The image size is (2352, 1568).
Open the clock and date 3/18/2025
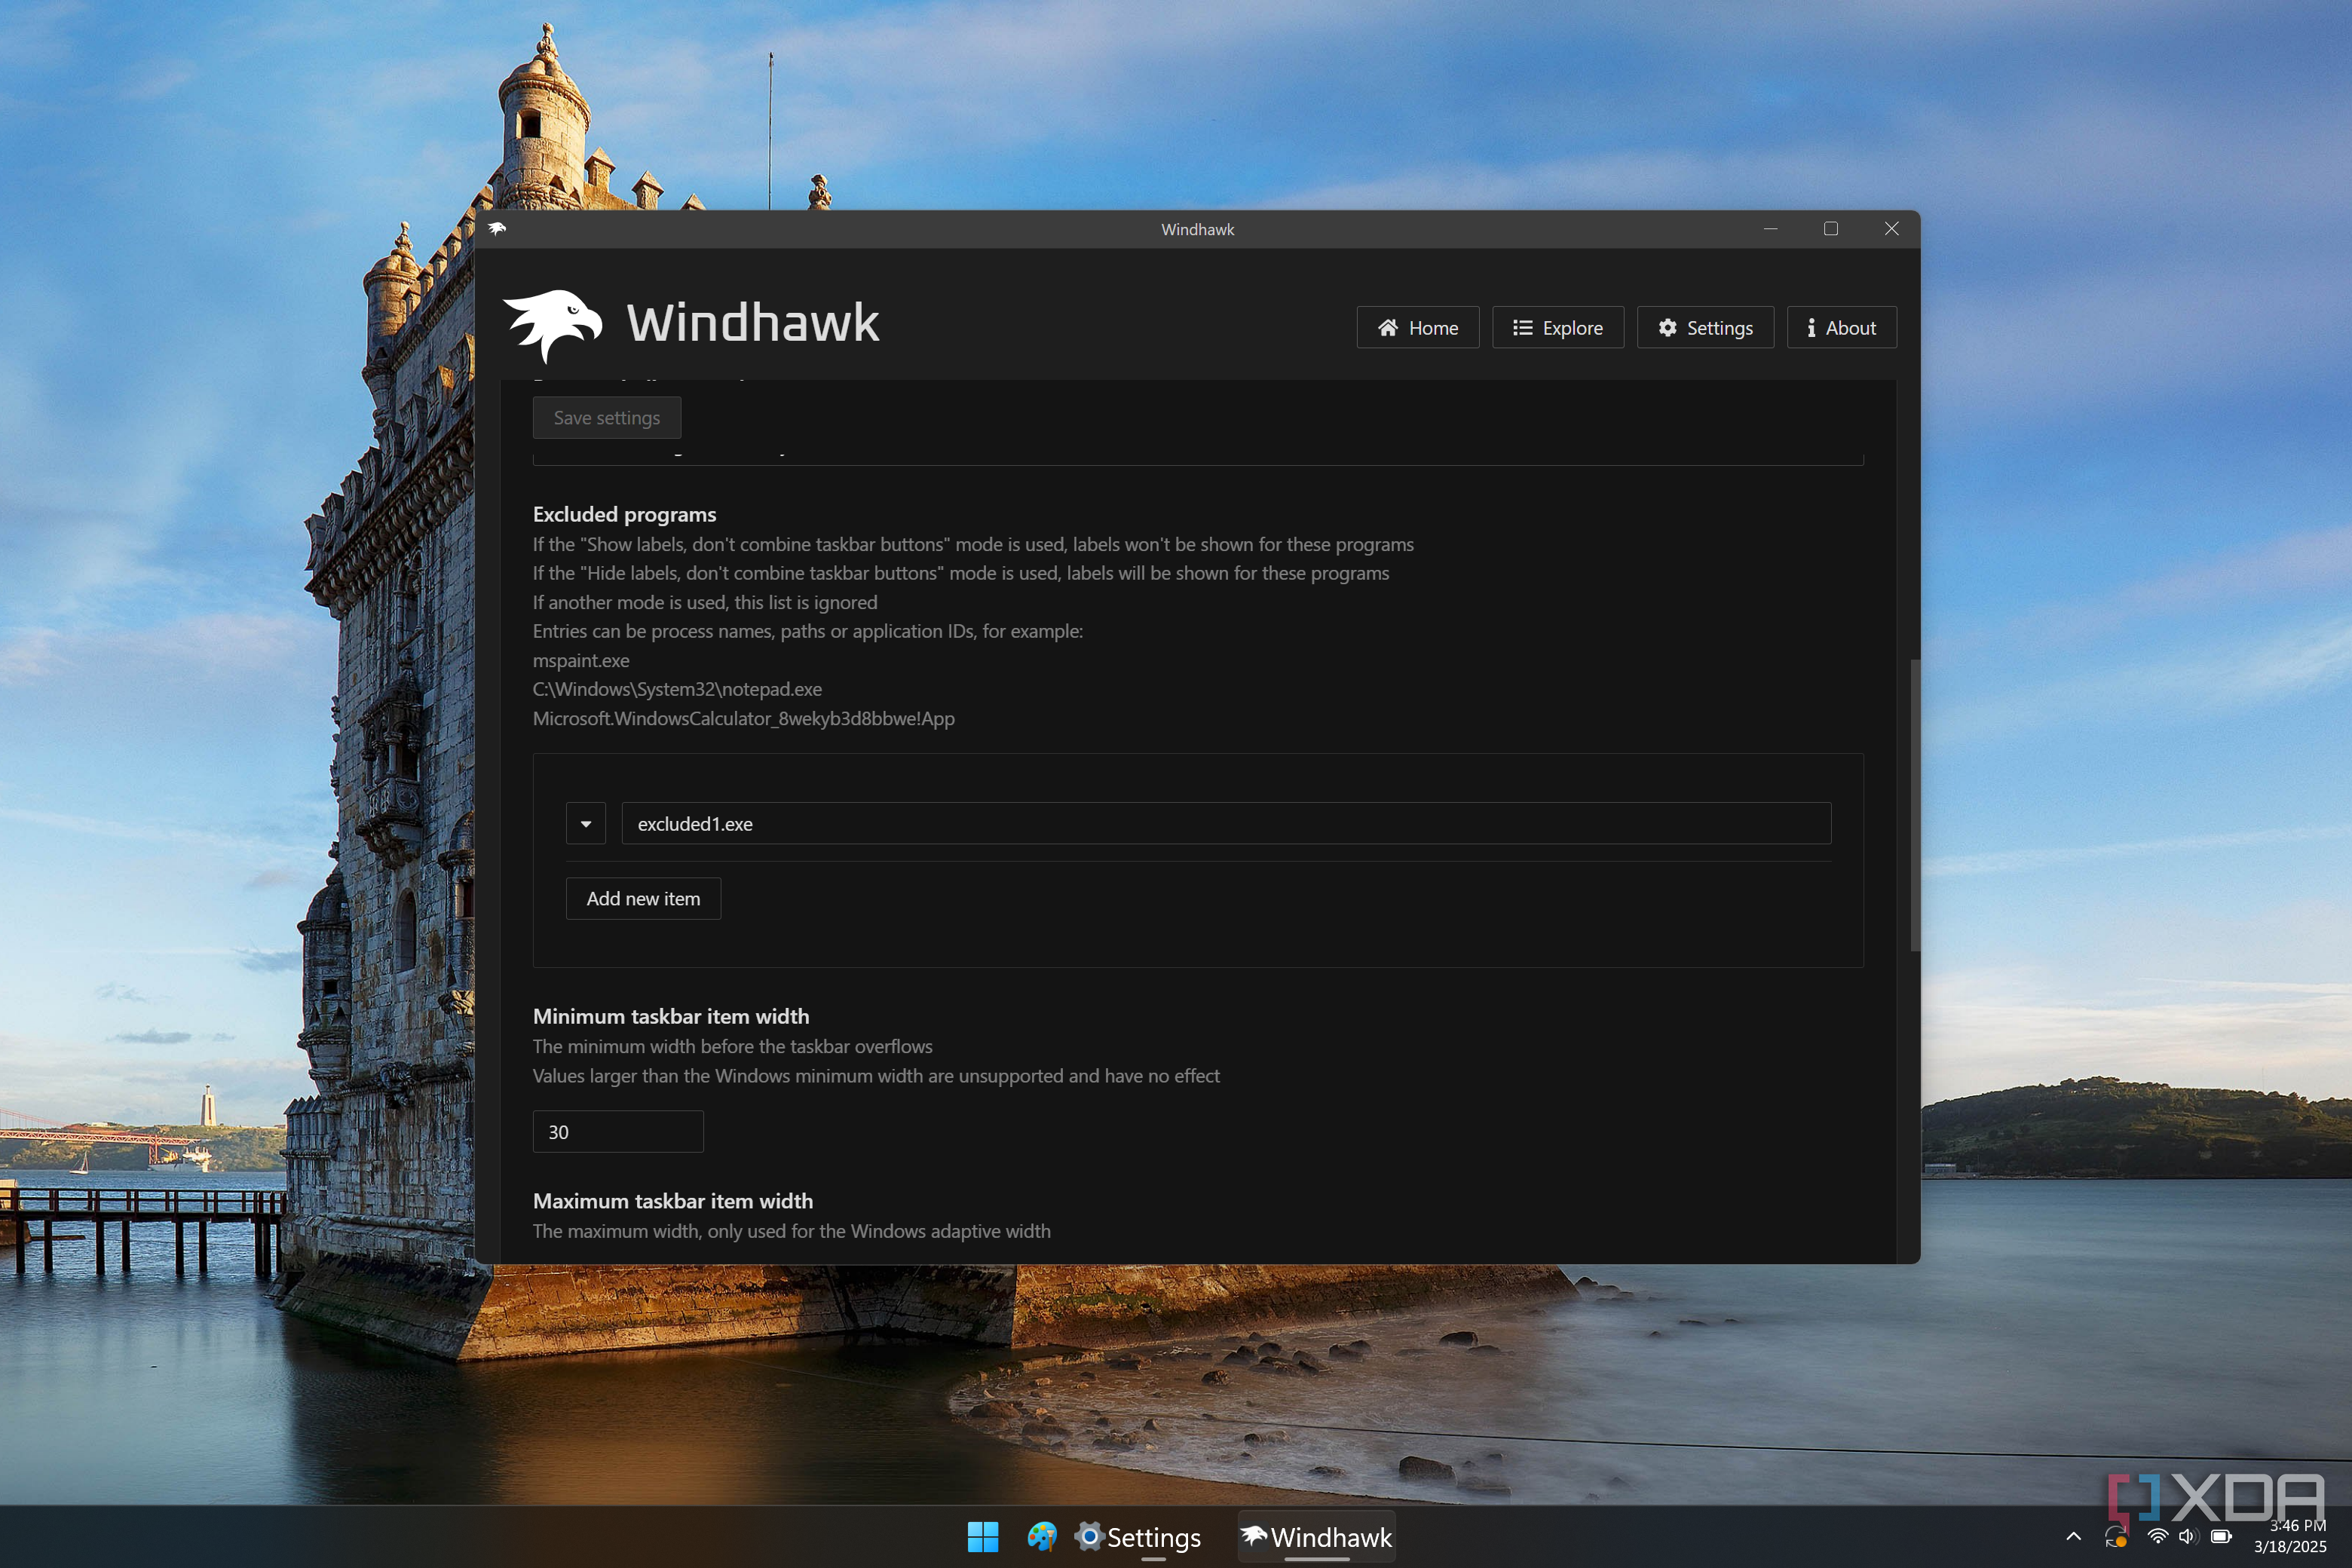[2290, 1536]
